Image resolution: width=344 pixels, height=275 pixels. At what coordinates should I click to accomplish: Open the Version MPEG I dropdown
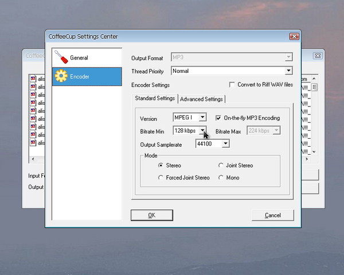point(202,117)
